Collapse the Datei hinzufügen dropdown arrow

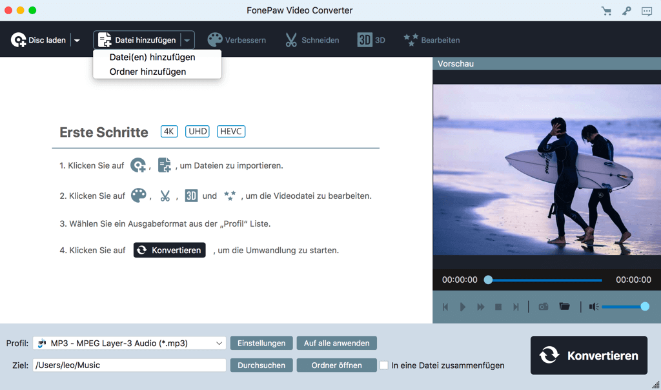pos(187,41)
